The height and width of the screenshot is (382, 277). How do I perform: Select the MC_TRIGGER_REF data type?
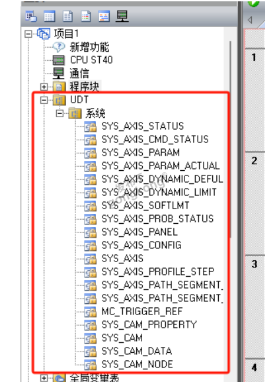(x=142, y=311)
